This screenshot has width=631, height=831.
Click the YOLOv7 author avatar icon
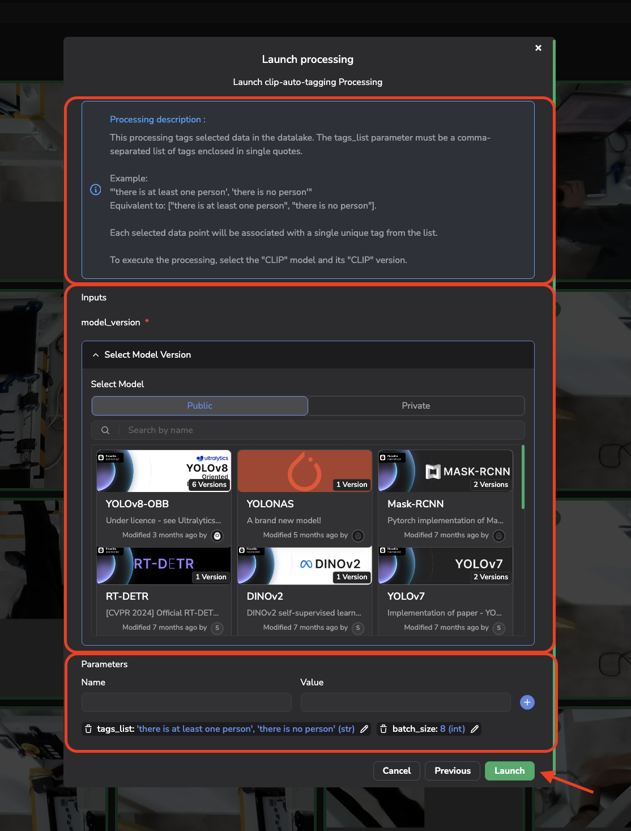[x=499, y=628]
